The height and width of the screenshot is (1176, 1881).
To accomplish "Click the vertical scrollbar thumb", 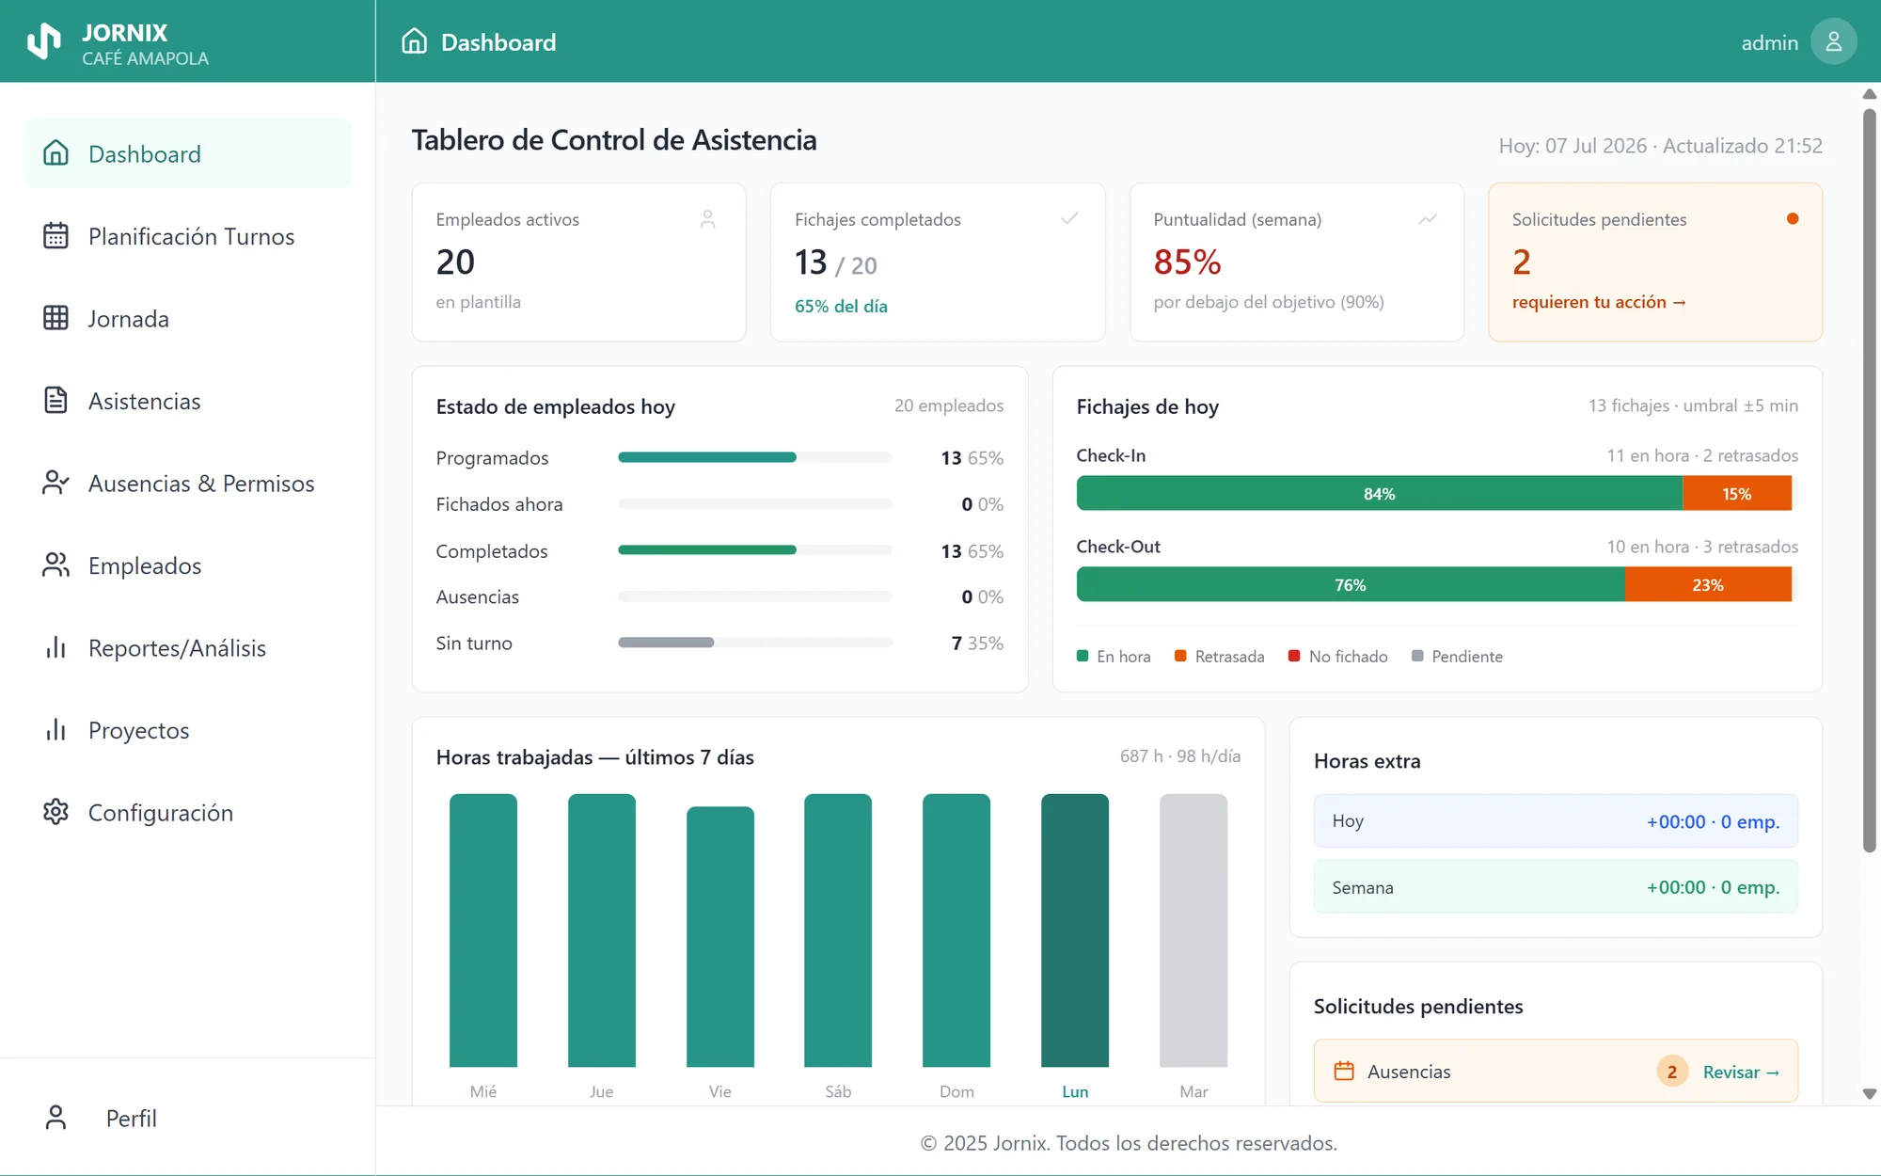I will [1870, 481].
